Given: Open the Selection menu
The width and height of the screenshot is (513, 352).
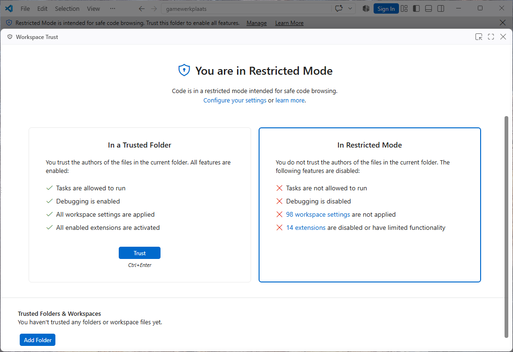Looking at the screenshot, I should tap(67, 9).
